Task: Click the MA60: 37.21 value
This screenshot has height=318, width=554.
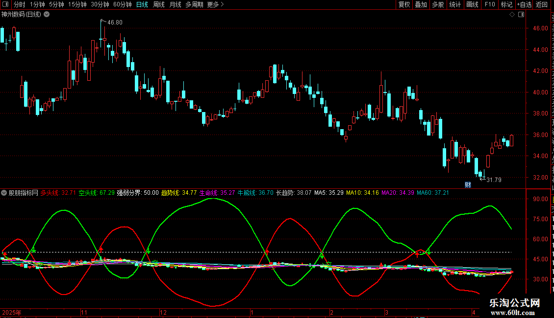Action: pos(433,193)
